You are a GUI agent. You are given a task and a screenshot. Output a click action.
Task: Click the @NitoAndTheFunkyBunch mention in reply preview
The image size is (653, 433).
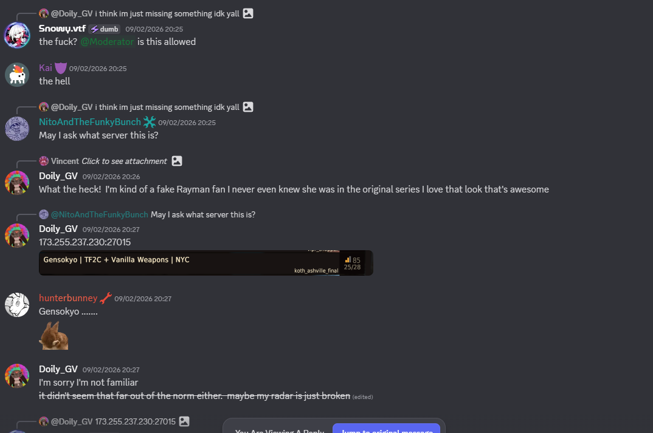[x=99, y=214]
